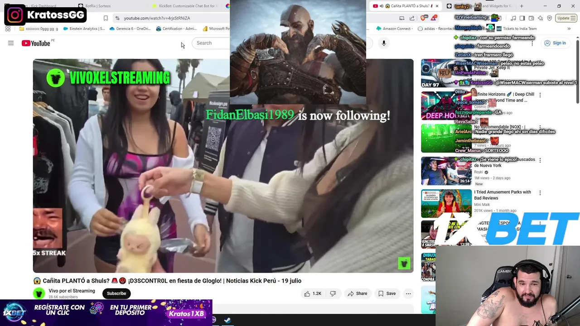Screen dimensions: 580x326
Task: Focus the YouTube search box
Action: point(211,43)
